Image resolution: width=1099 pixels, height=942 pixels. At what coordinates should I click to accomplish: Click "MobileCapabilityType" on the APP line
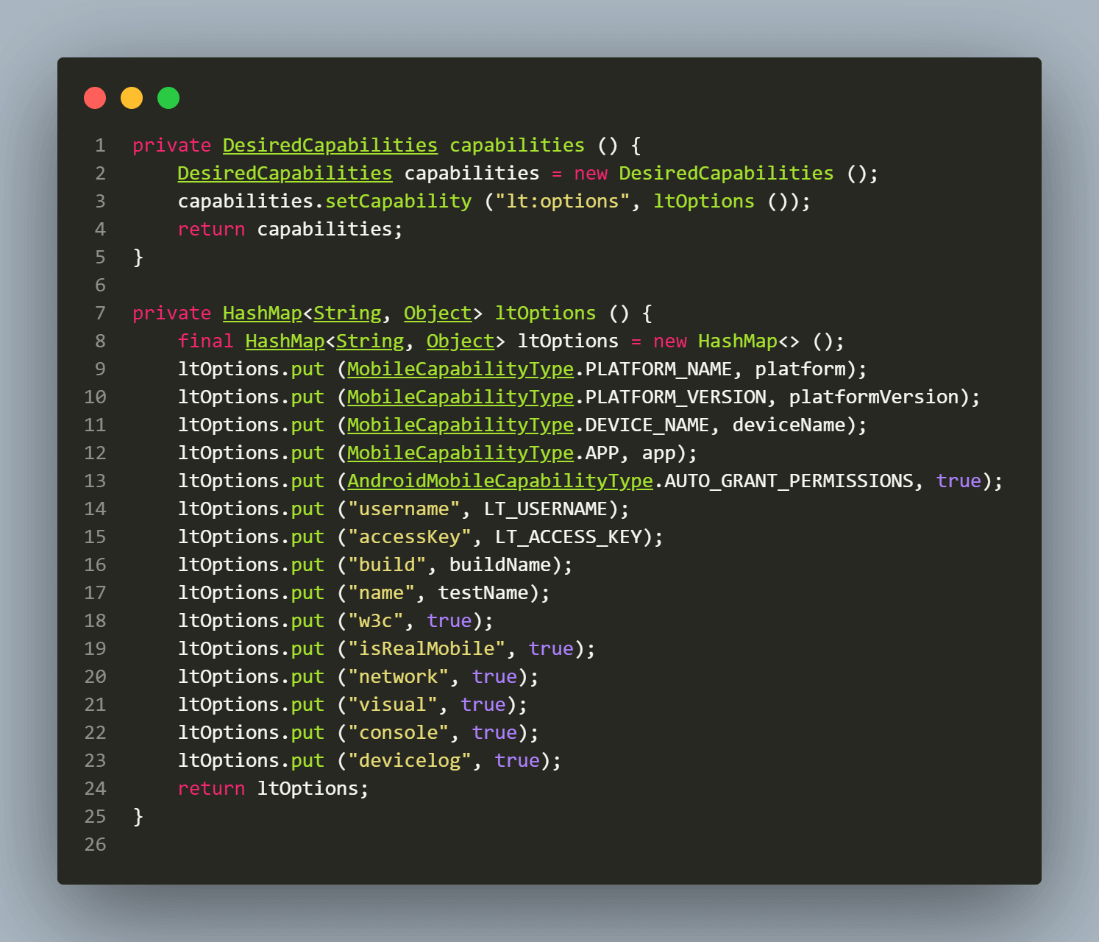tap(460, 453)
